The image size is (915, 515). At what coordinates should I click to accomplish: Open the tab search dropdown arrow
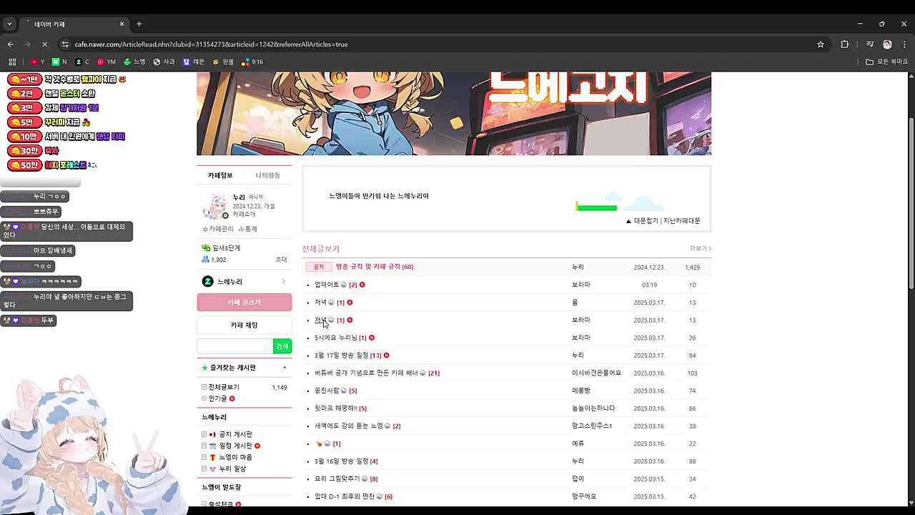[x=9, y=24]
